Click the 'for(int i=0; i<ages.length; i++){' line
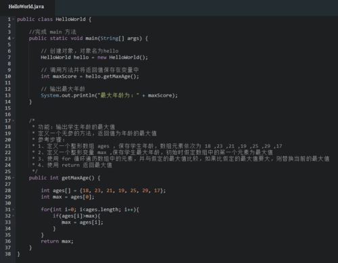The image size is (338, 263). click(x=90, y=210)
